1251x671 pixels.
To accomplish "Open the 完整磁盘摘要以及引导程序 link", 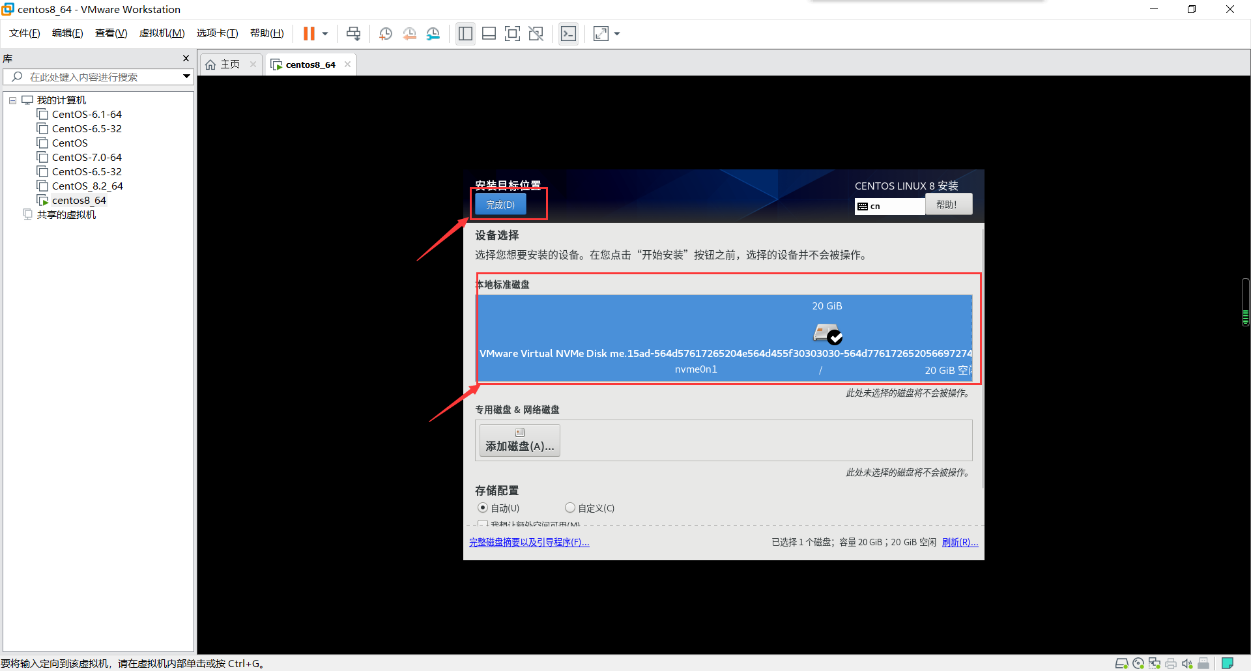I will (529, 541).
